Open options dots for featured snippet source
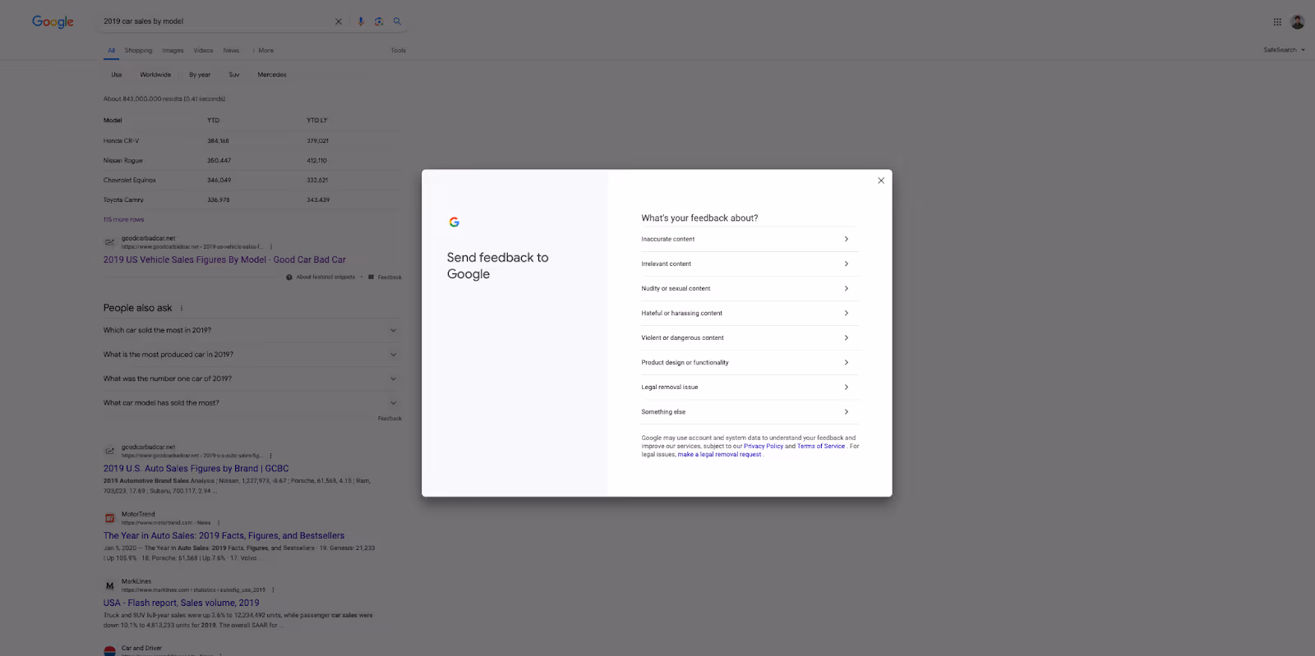 point(271,246)
